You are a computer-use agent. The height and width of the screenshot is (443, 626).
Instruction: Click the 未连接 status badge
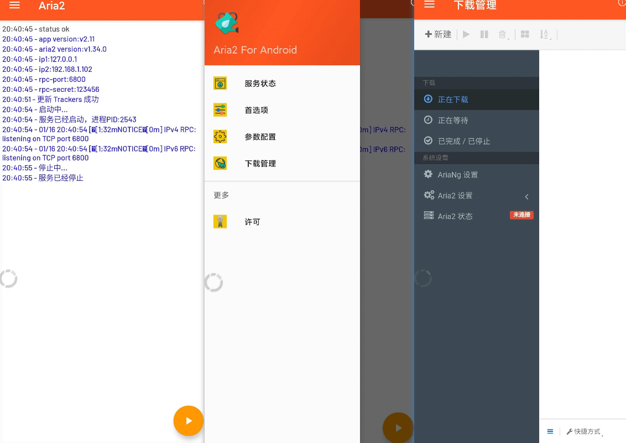tap(521, 215)
